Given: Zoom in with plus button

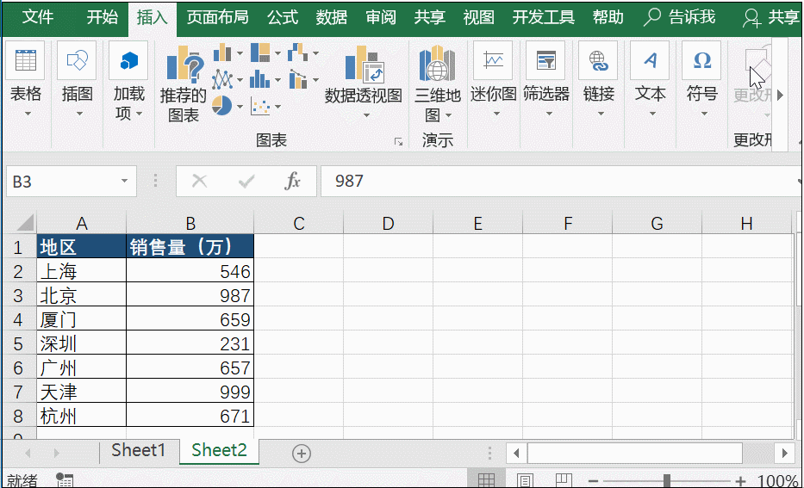Looking at the screenshot, I should coord(740,481).
